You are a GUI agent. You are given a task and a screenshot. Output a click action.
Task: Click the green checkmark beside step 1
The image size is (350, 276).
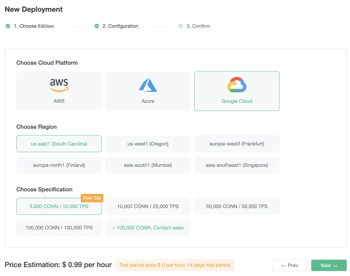tap(8, 26)
